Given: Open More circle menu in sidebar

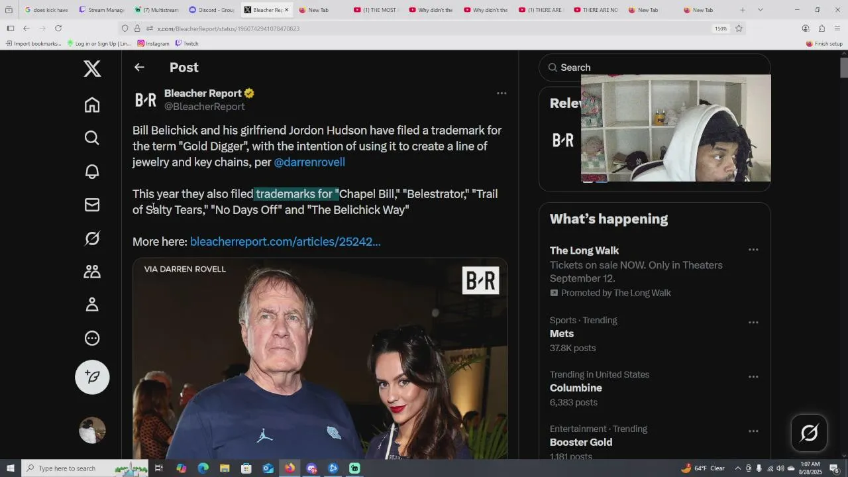Looking at the screenshot, I should 92,338.
